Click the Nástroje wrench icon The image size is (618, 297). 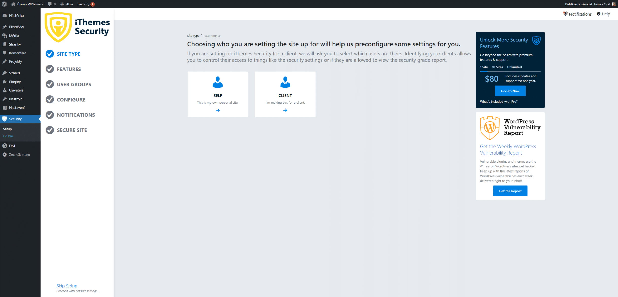point(5,99)
